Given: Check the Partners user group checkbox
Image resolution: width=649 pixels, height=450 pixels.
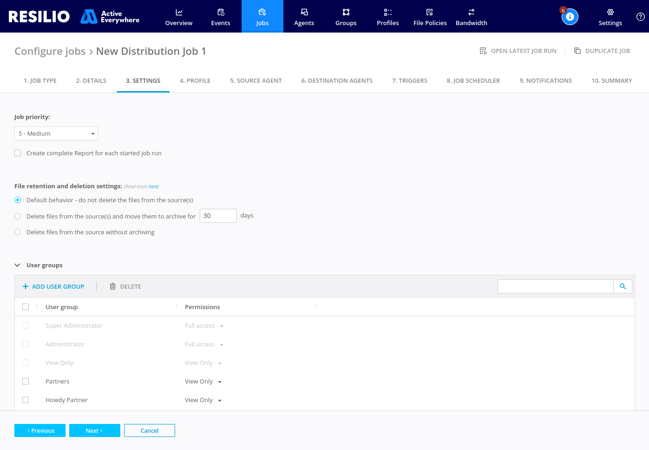Looking at the screenshot, I should [x=26, y=381].
